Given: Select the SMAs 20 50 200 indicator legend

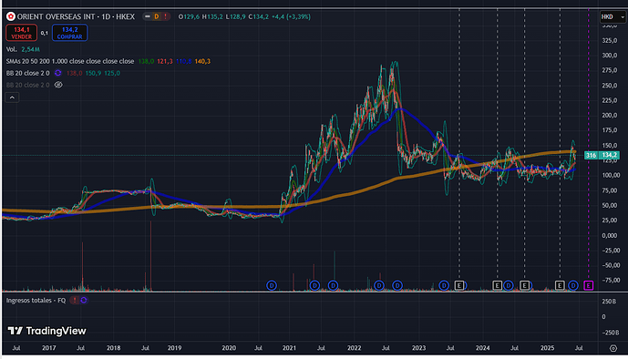Looking at the screenshot, I should click(x=70, y=61).
